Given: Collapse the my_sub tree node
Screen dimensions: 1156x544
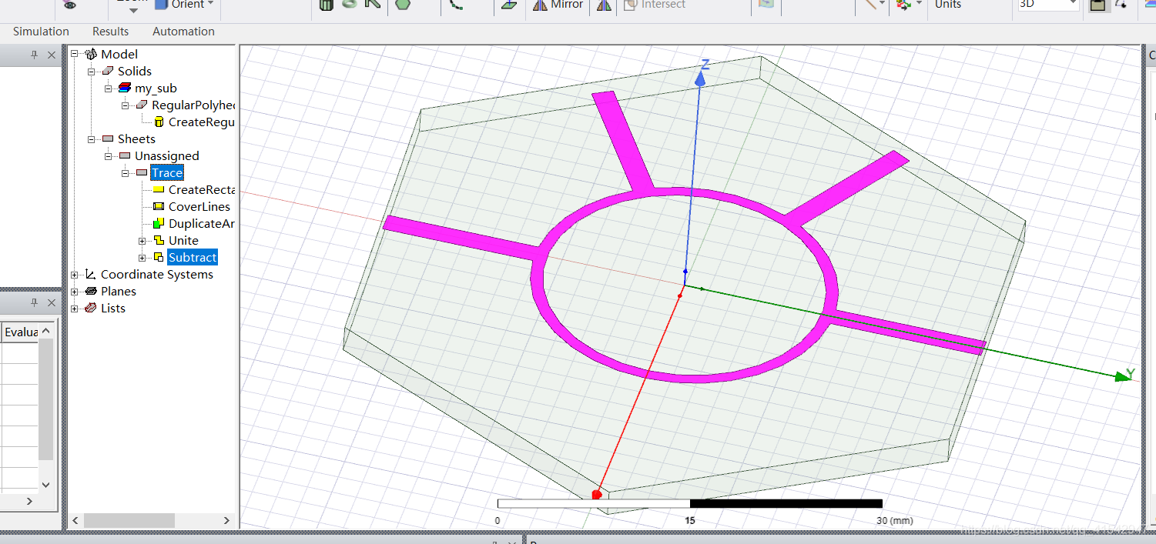Looking at the screenshot, I should (109, 88).
